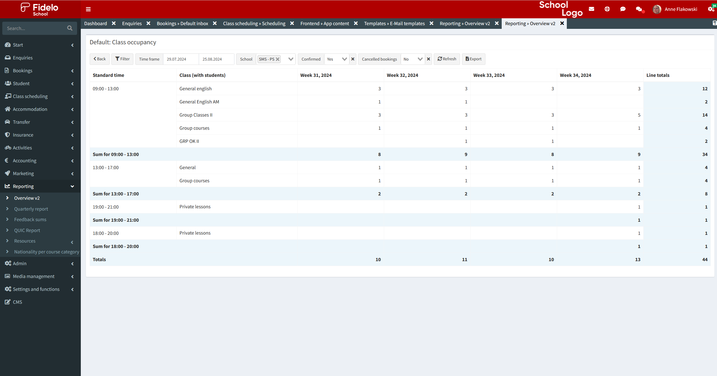Open the Confirmed Yes dropdown
The height and width of the screenshot is (376, 717).
click(x=337, y=59)
